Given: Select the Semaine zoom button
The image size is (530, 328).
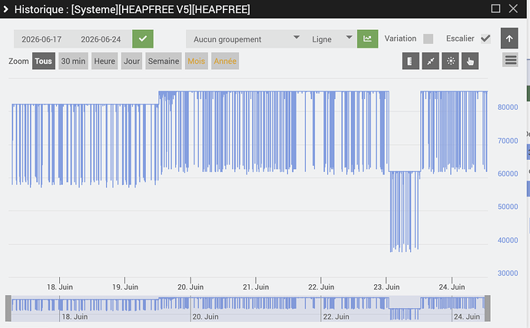Looking at the screenshot, I should 164,61.
